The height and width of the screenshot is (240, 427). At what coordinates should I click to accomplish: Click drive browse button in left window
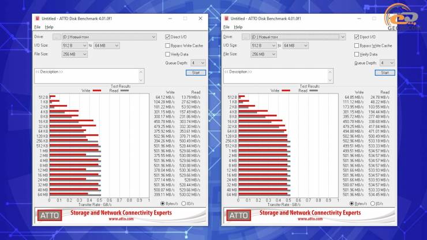pyautogui.click(x=57, y=37)
